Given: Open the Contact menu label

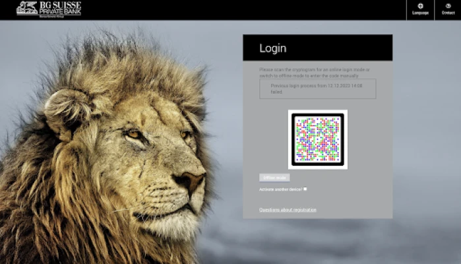Looking at the screenshot, I should [448, 13].
